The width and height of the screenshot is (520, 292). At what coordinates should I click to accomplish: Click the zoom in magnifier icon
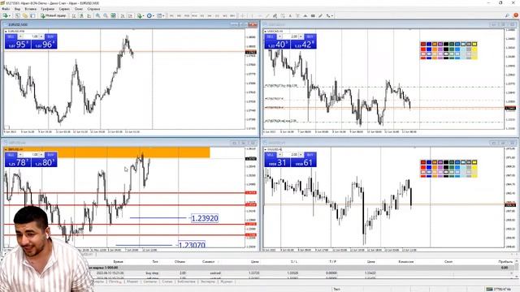pyautogui.click(x=97, y=15)
